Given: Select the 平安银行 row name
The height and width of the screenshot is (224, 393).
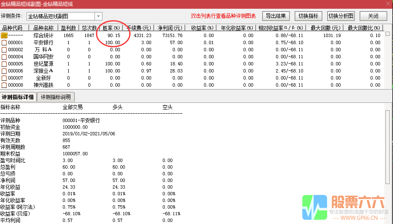Looking at the screenshot, I should [44, 42].
